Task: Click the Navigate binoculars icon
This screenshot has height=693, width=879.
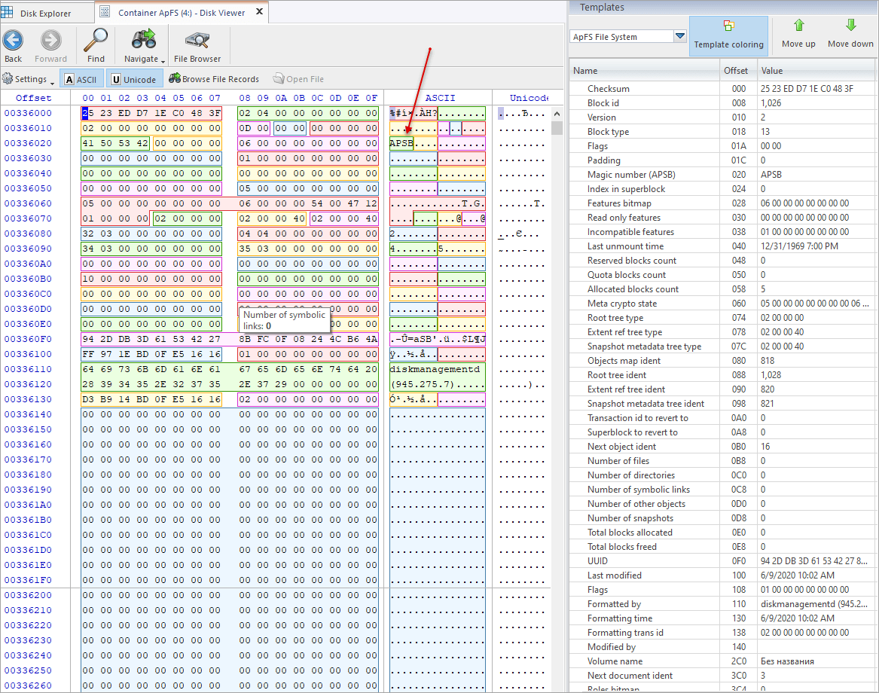Action: click(144, 40)
